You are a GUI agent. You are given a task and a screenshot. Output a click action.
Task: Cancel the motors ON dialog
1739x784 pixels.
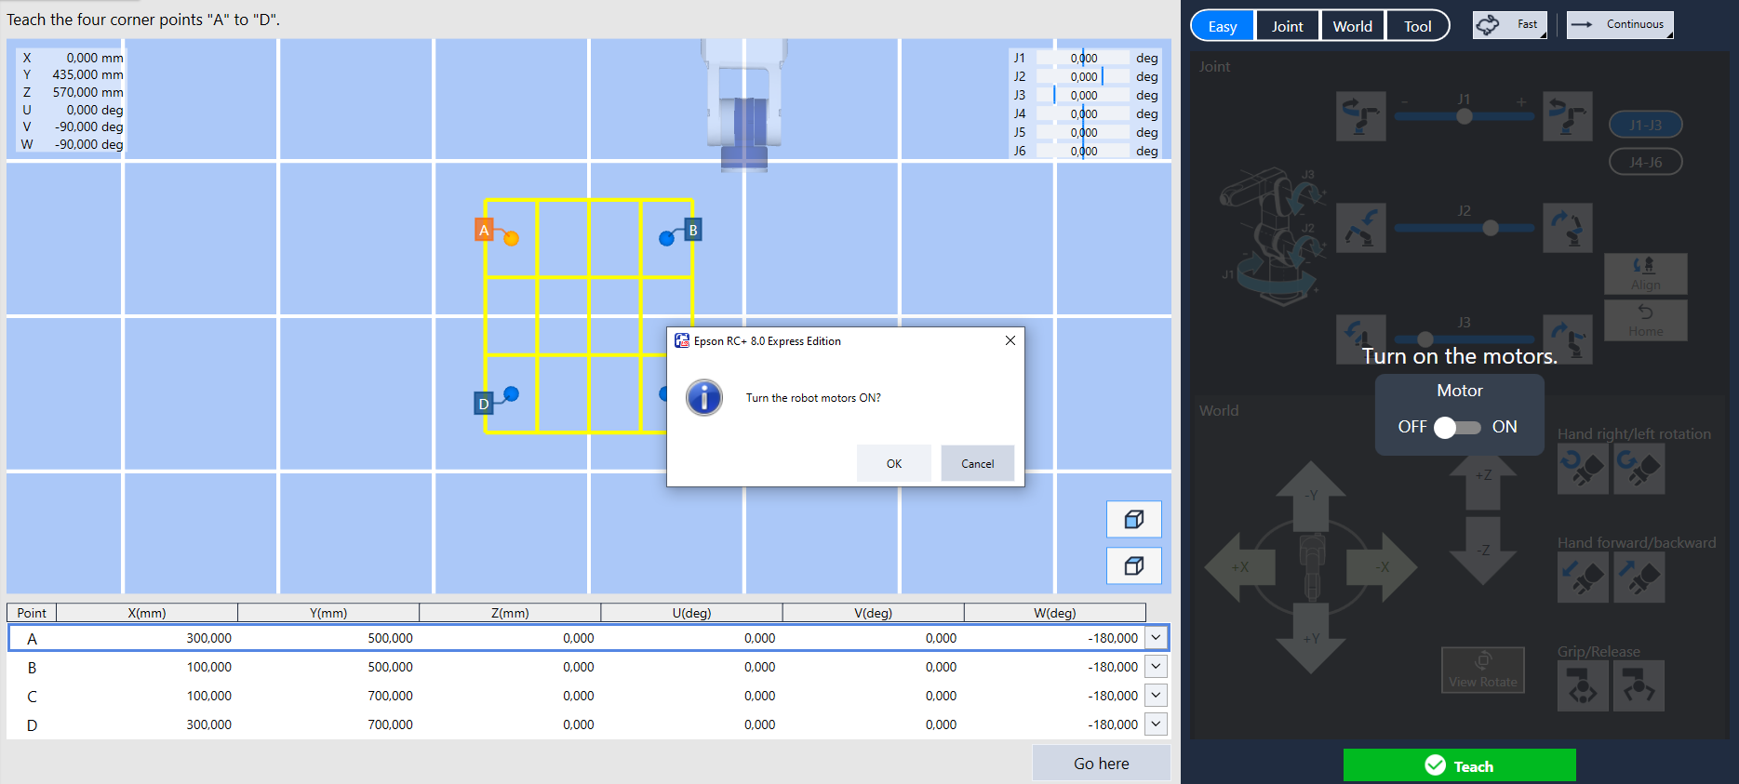(978, 463)
